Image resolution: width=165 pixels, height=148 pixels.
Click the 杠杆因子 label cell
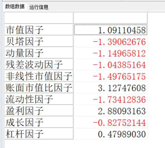(x=39, y=134)
